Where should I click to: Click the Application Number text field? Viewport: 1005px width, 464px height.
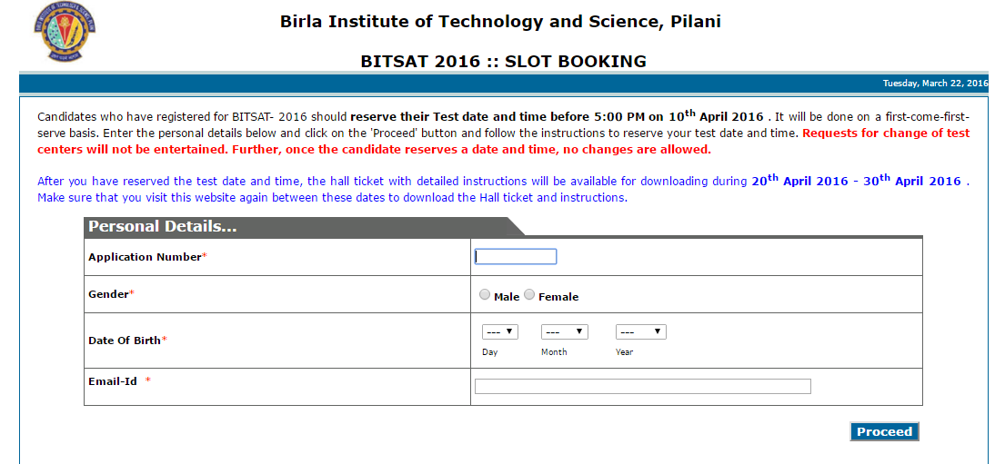pos(516,257)
